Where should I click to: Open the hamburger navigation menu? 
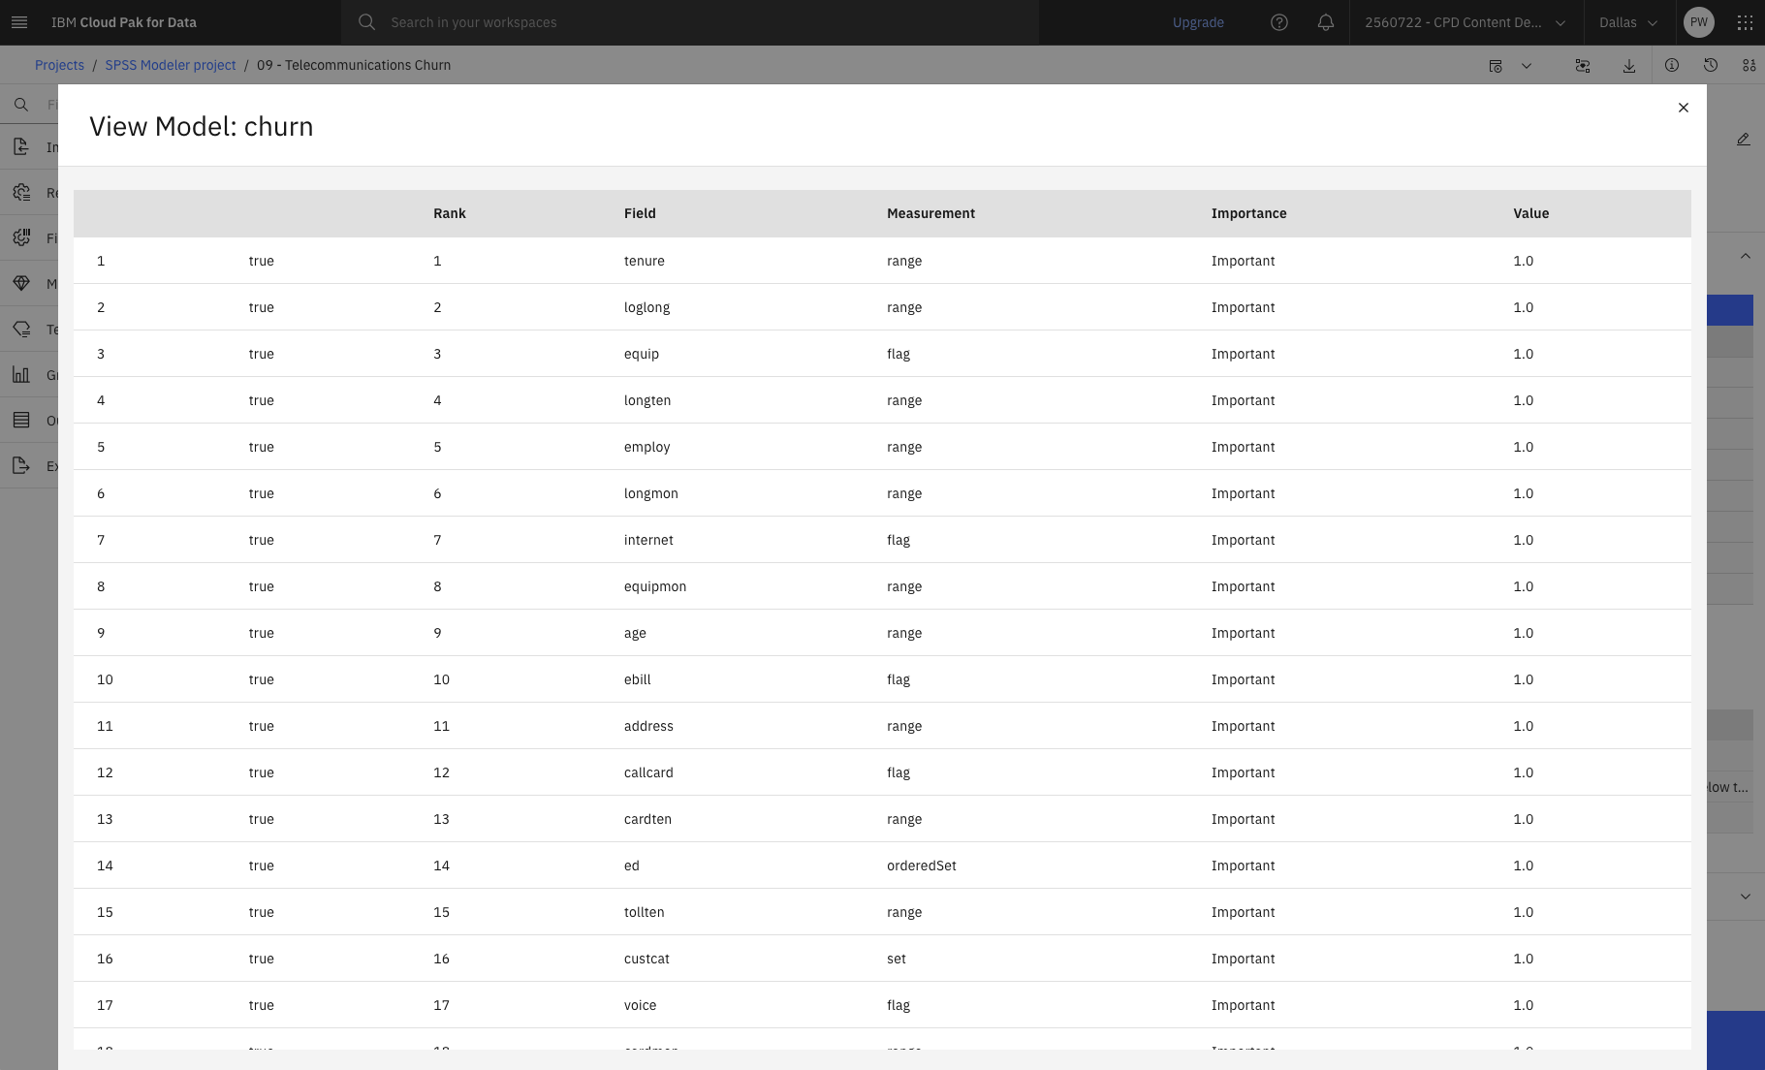point(19,22)
